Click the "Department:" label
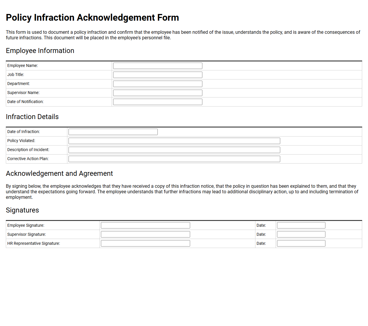The width and height of the screenshot is (368, 326). tap(18, 84)
